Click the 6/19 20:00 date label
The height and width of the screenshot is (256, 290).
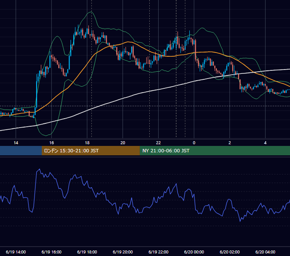(123, 252)
